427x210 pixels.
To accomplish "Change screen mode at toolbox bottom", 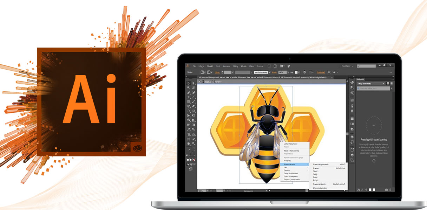I will [191, 169].
